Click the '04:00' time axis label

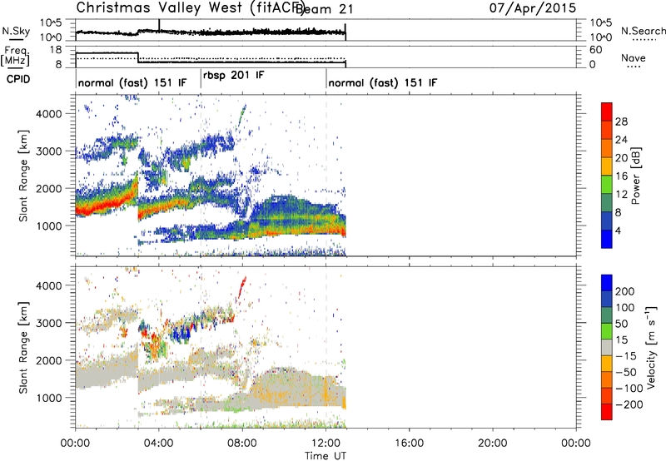pyautogui.click(x=158, y=444)
